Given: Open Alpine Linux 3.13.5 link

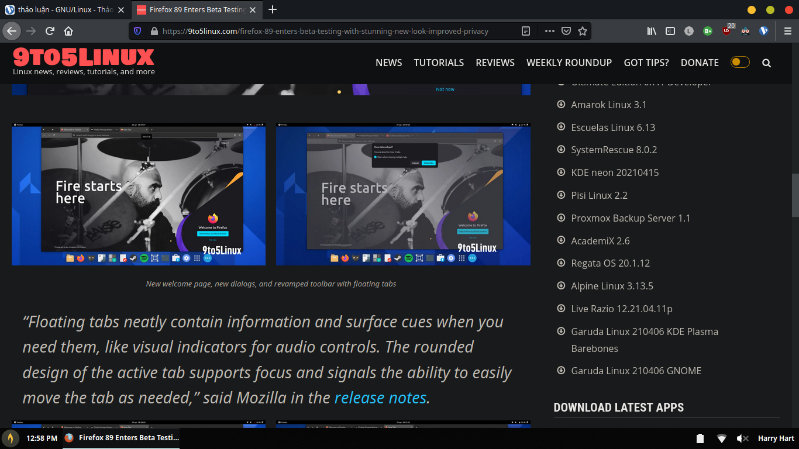Looking at the screenshot, I should pyautogui.click(x=612, y=286).
